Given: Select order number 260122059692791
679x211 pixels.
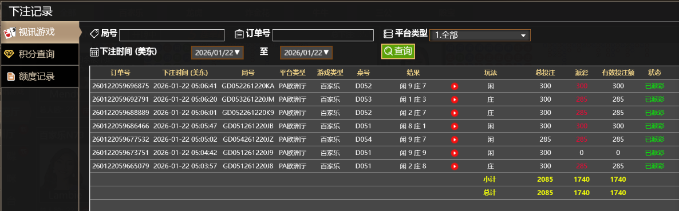Looking at the screenshot, I should tap(120, 99).
